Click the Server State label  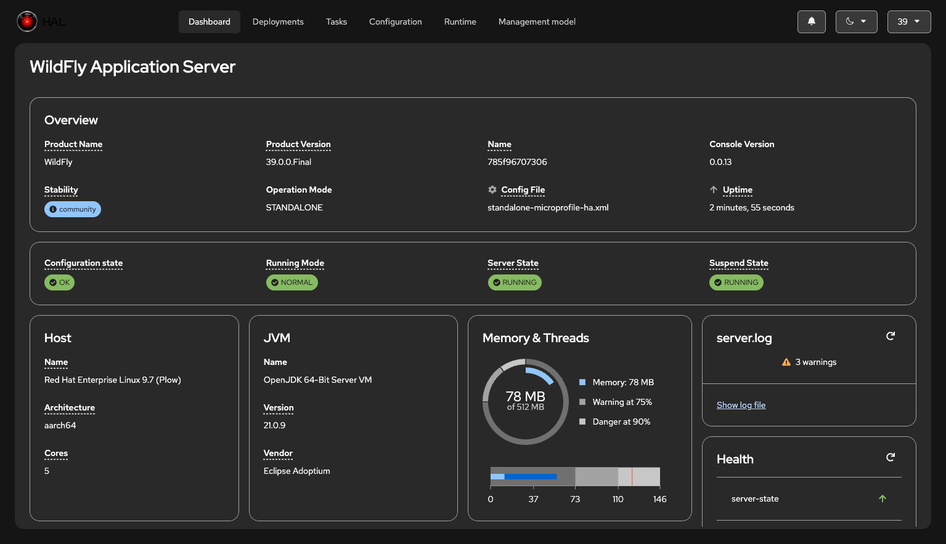pos(513,263)
